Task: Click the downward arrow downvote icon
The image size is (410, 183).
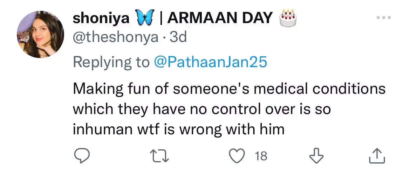Action: click(x=316, y=156)
